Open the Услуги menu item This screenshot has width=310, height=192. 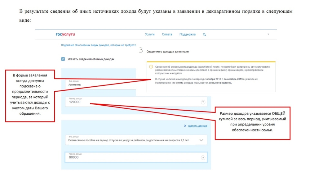150,34
